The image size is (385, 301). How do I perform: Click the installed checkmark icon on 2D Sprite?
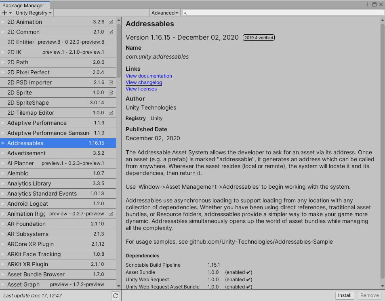(111, 93)
